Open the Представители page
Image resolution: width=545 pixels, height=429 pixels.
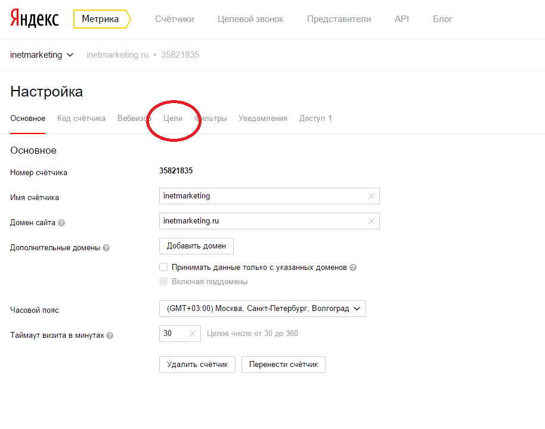pyautogui.click(x=339, y=19)
